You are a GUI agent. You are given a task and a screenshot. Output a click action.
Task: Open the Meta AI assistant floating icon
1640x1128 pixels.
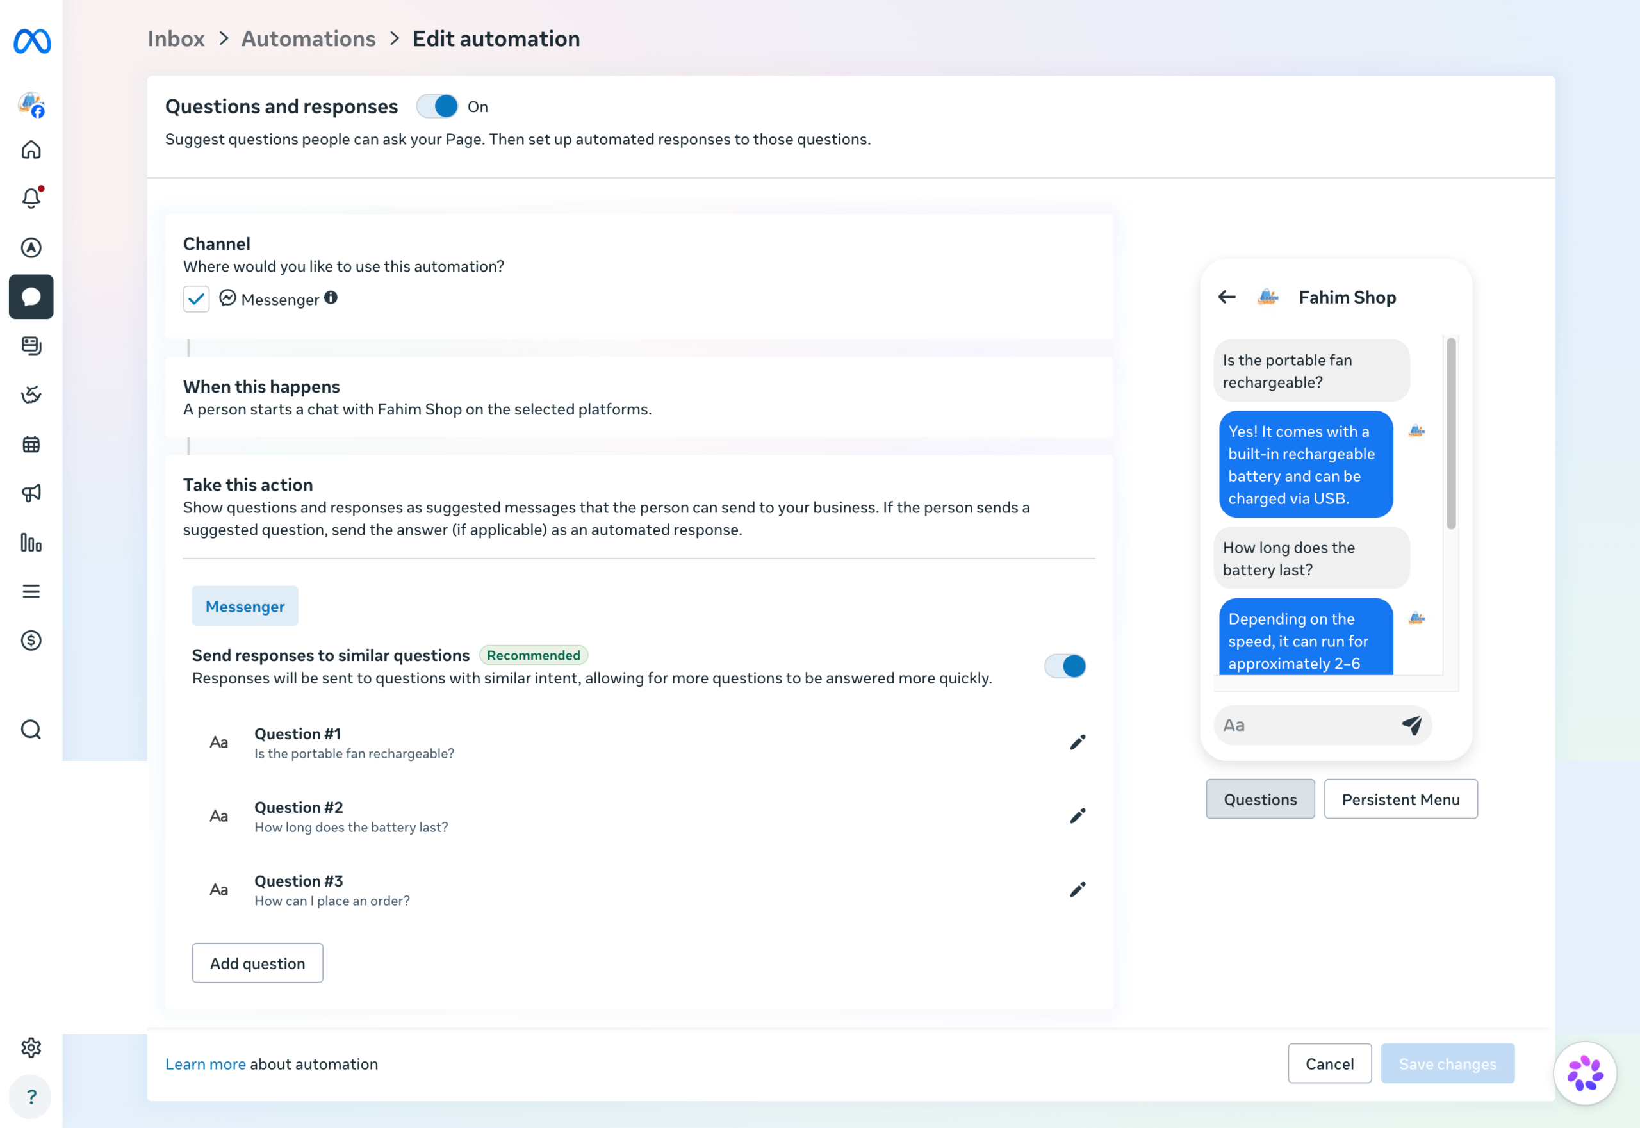point(1585,1073)
